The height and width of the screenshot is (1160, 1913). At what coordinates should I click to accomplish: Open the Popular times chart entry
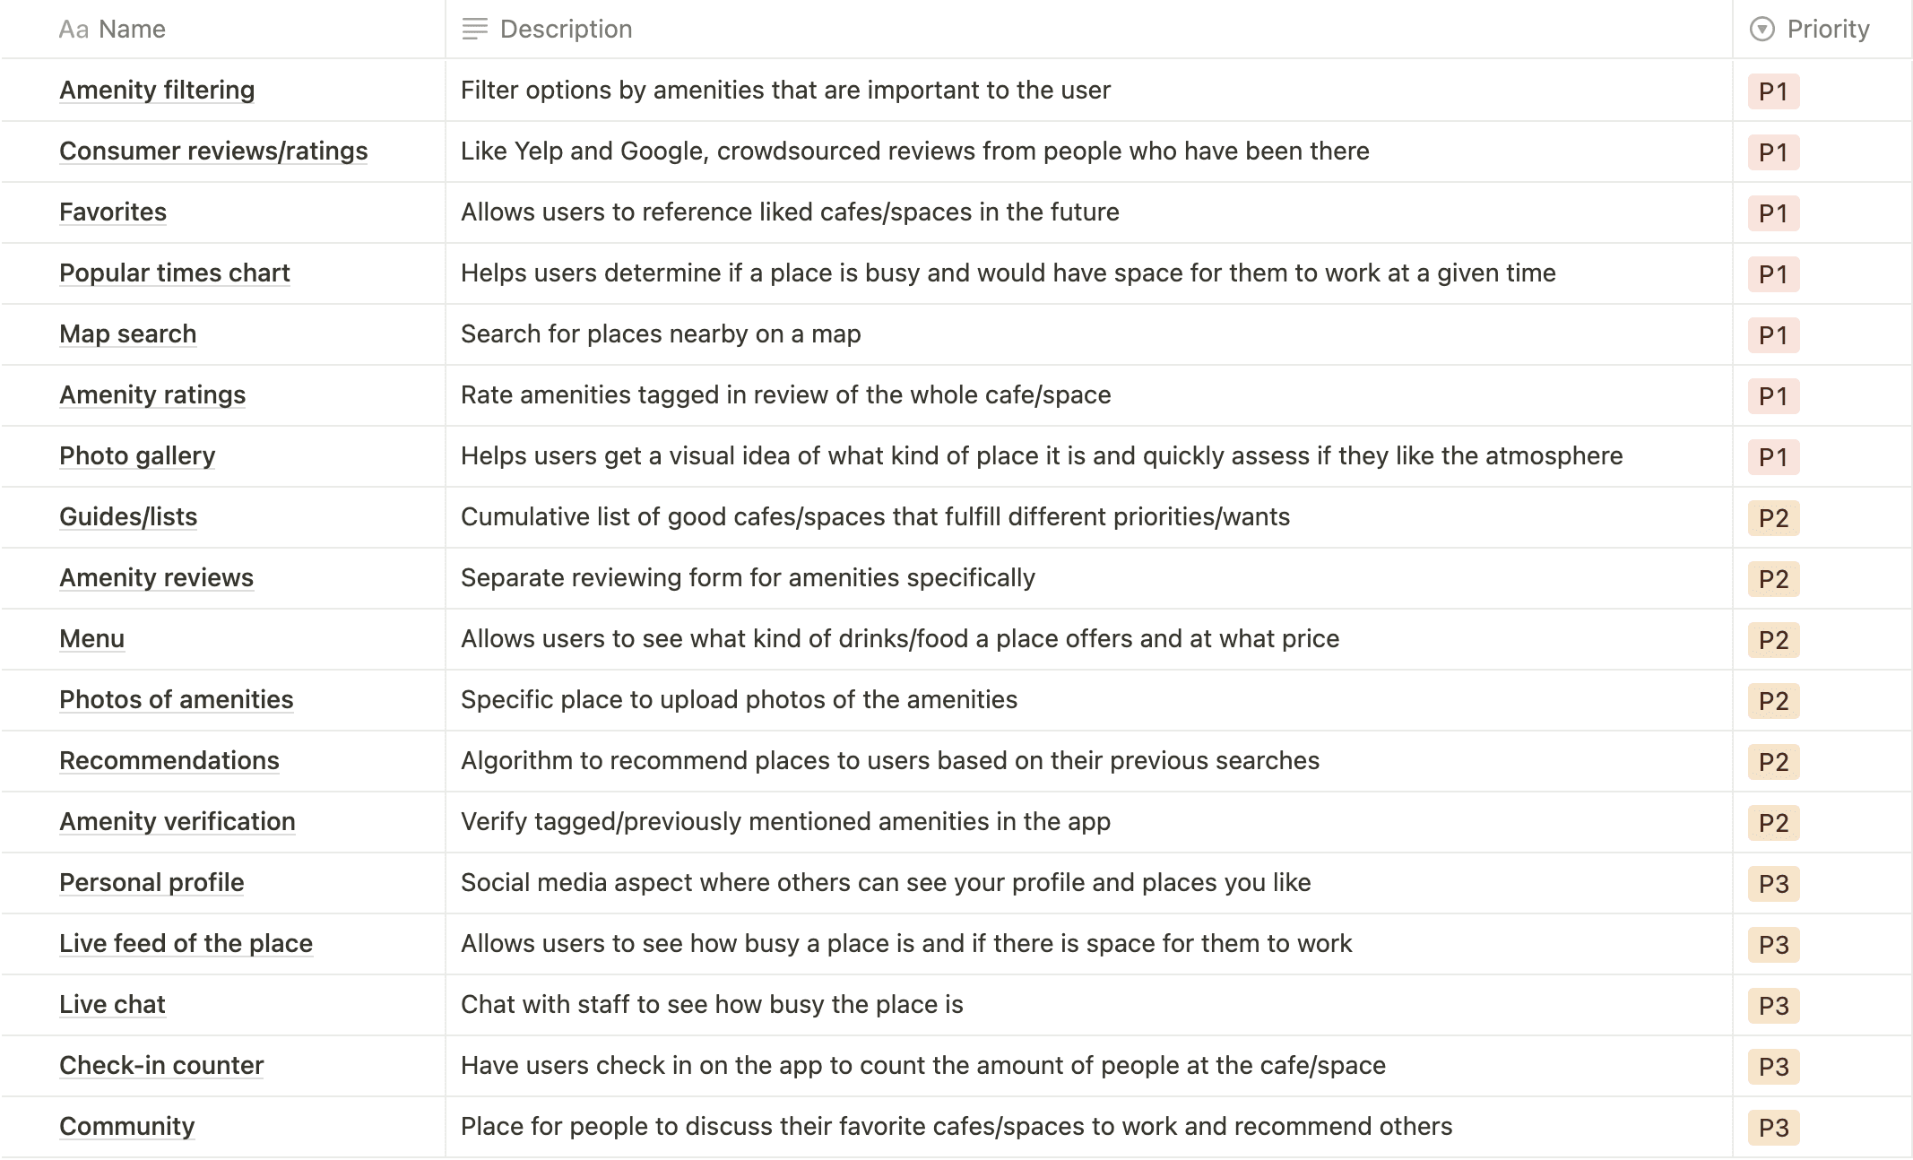pos(175,273)
